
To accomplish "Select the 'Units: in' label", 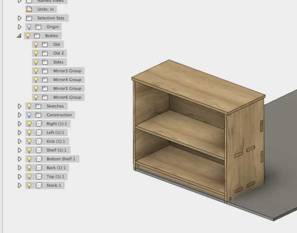I will pyautogui.click(x=46, y=9).
